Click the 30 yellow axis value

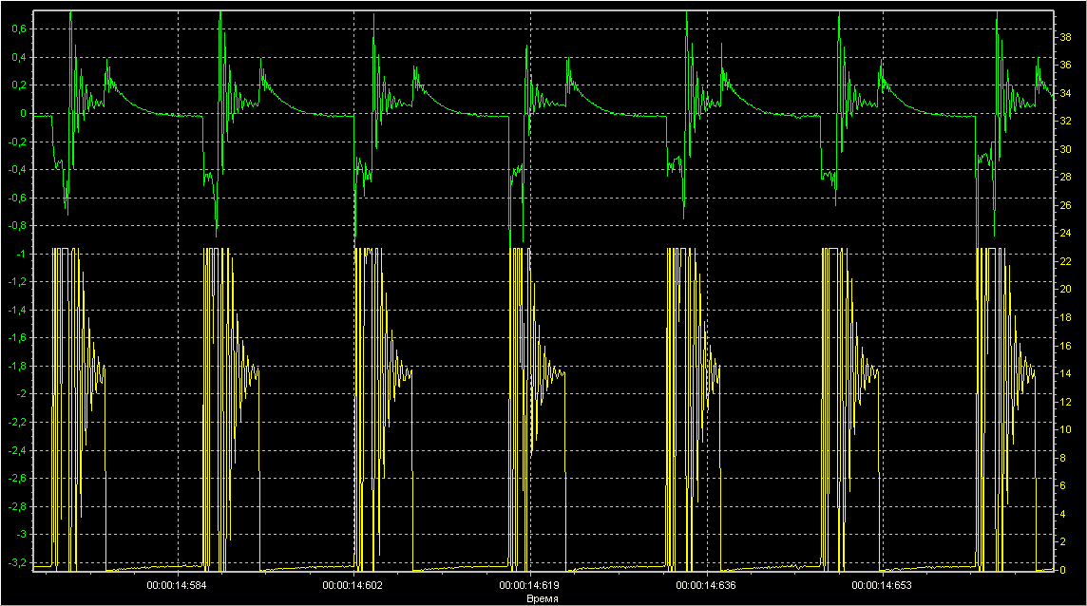tap(1065, 150)
